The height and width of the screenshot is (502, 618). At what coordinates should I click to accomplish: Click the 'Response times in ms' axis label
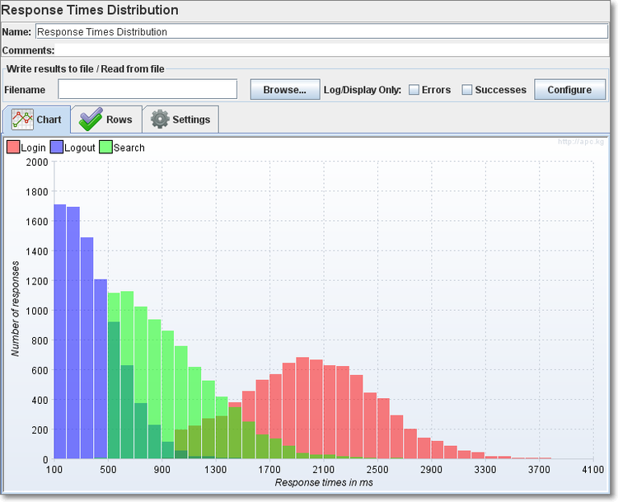(323, 482)
